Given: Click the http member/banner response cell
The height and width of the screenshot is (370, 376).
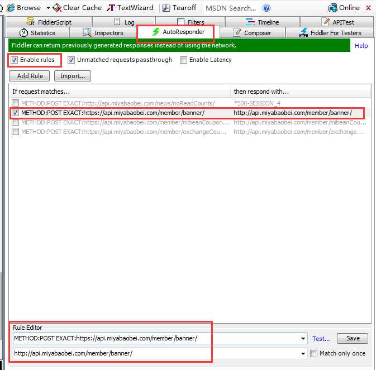Looking at the screenshot, I should [x=293, y=113].
